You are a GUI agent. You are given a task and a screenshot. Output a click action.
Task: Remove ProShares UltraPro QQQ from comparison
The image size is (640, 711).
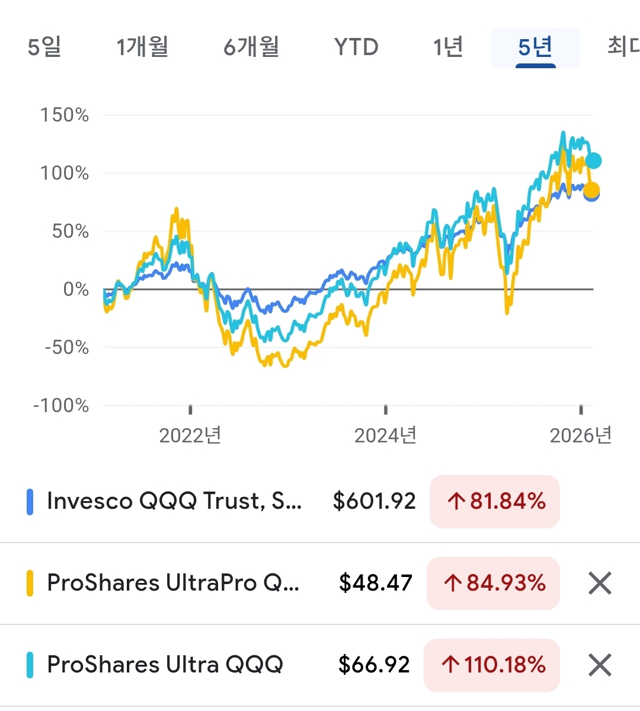(x=600, y=583)
